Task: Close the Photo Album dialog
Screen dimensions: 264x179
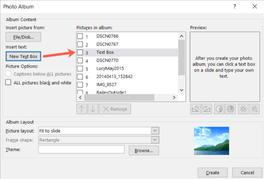Action: 255,7
